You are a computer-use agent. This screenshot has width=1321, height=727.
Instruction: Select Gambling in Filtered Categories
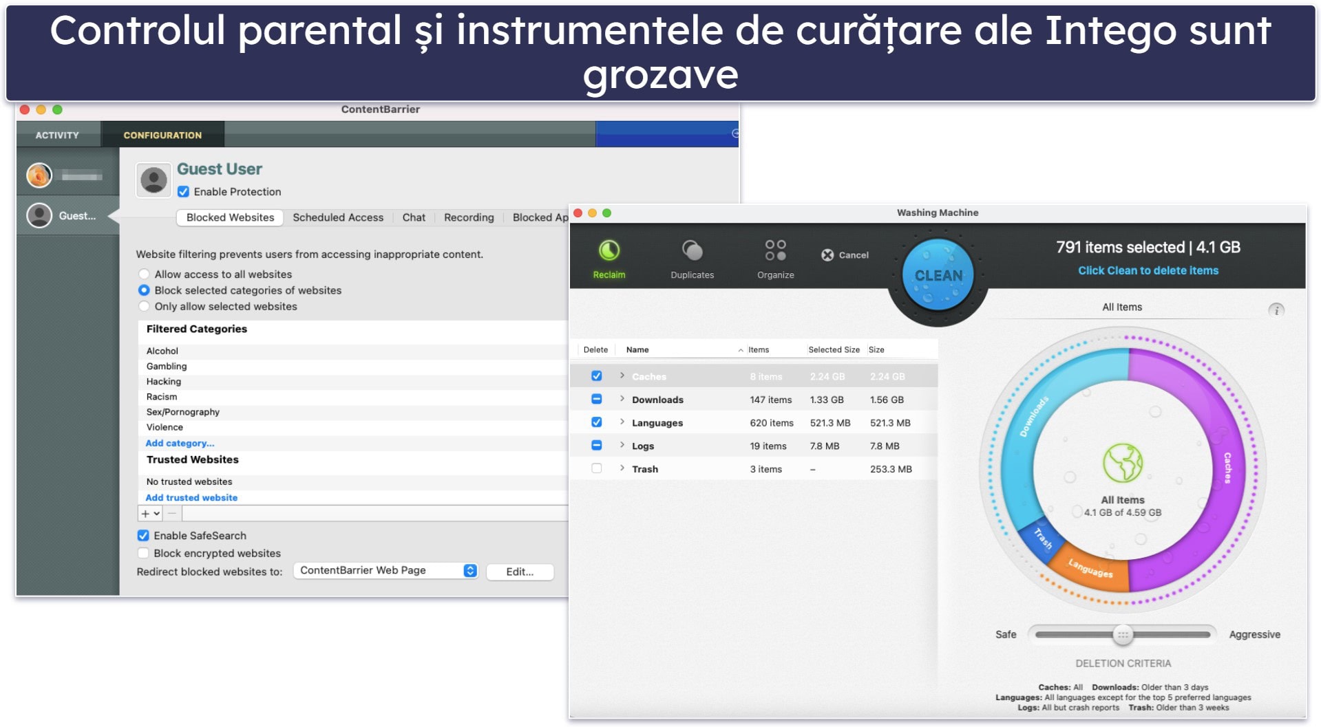(x=167, y=366)
